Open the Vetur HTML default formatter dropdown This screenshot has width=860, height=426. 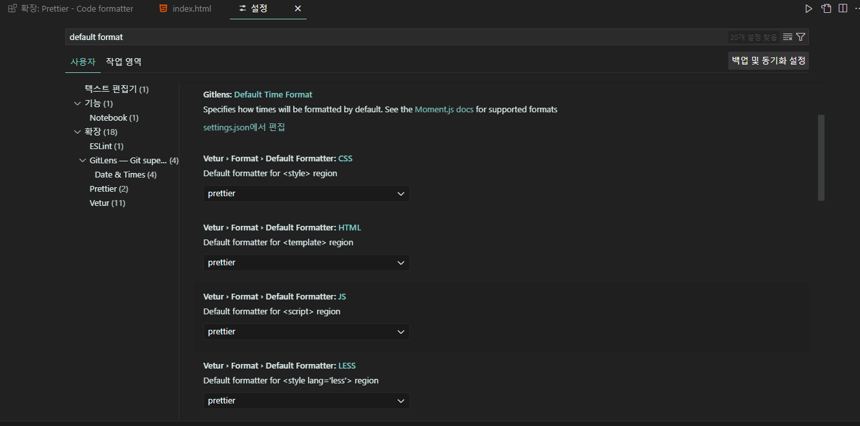pos(306,263)
